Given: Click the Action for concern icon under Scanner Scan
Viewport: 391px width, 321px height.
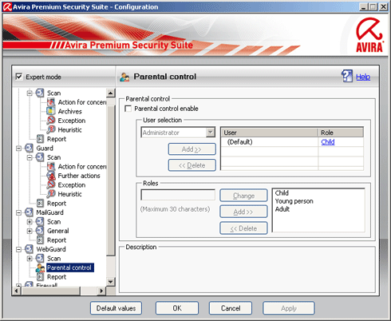Looking at the screenshot, I should coord(51,102).
